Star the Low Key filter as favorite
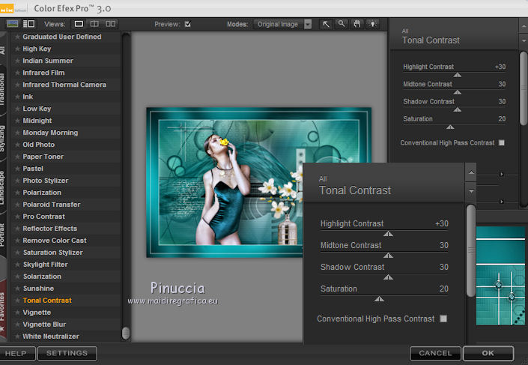Viewport: 528px width, 365px height. [17, 109]
